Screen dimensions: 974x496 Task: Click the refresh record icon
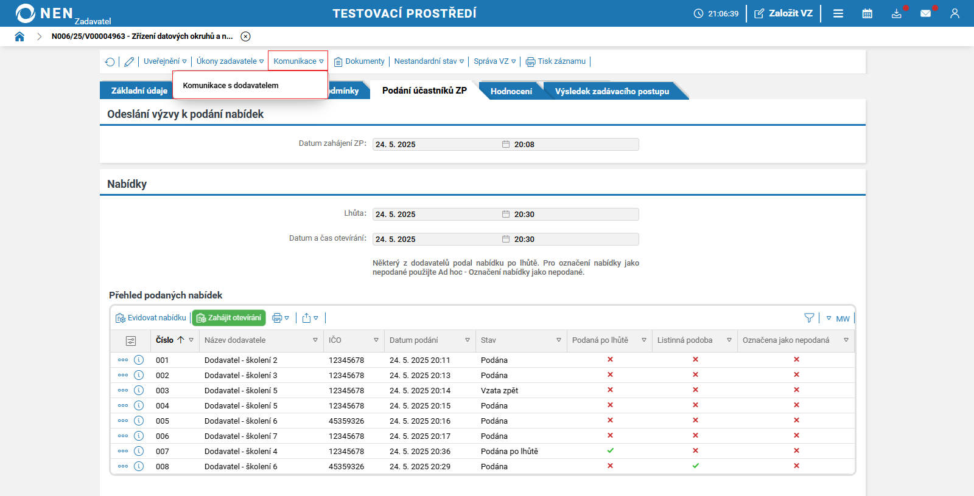[110, 61]
